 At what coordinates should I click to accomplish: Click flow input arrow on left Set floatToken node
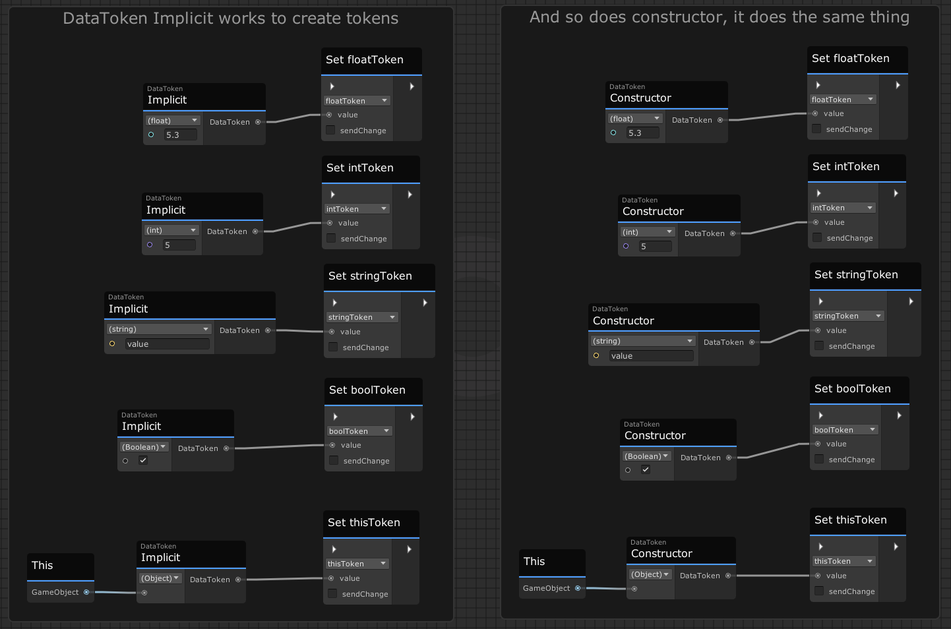(x=332, y=86)
